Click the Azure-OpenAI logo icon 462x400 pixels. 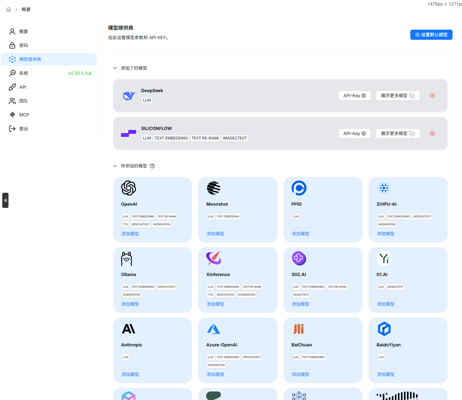[214, 329]
